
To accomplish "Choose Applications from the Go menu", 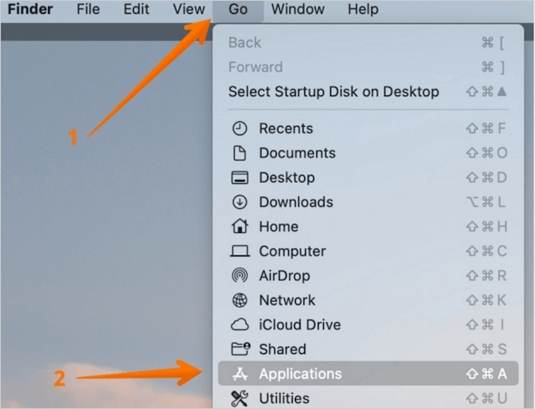I will [300, 374].
